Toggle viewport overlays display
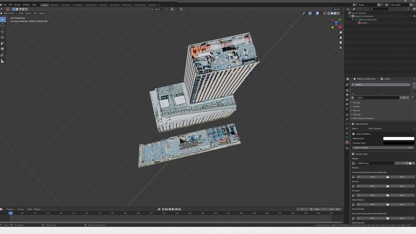 317,13
